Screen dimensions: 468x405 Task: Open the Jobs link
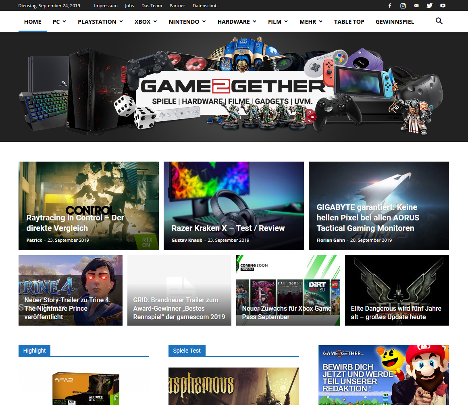pyautogui.click(x=129, y=6)
